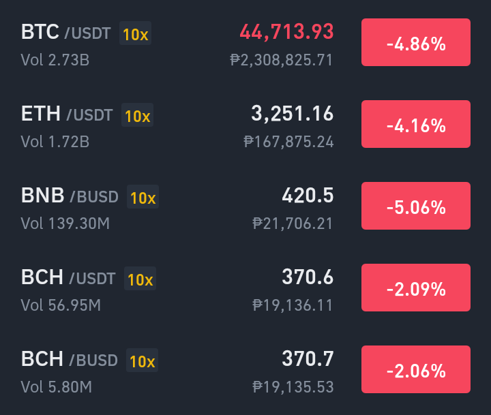Screen dimensions: 491x415
Task: Click the BNB 10x leverage badge
Action: pyautogui.click(x=143, y=196)
